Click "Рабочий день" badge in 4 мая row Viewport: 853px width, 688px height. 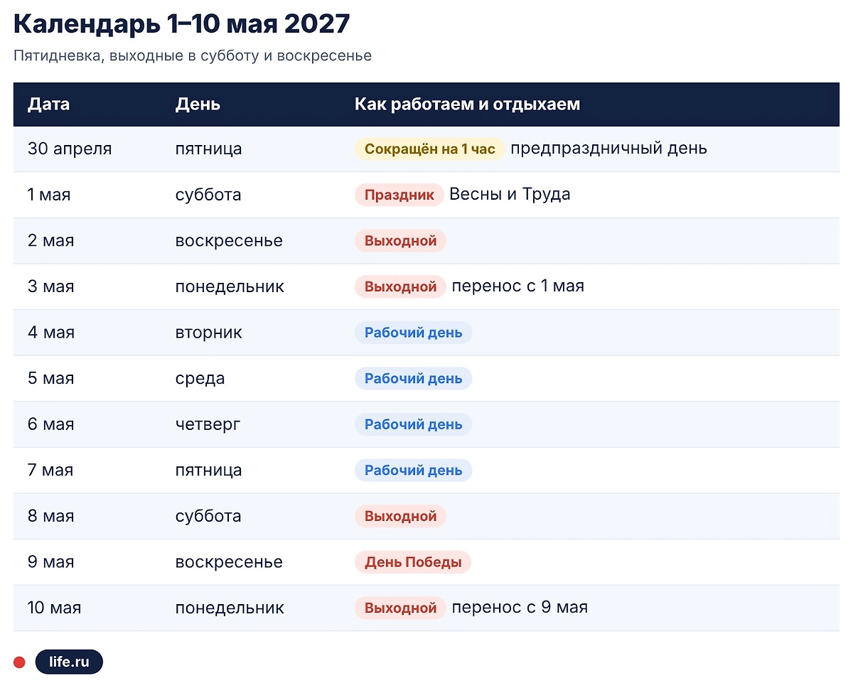[x=413, y=333]
